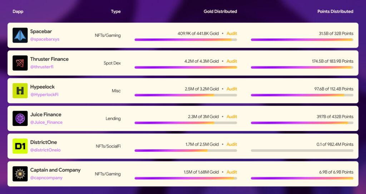Click the DistrictOne D1 logo
This screenshot has height=194, width=366.
coord(20,146)
